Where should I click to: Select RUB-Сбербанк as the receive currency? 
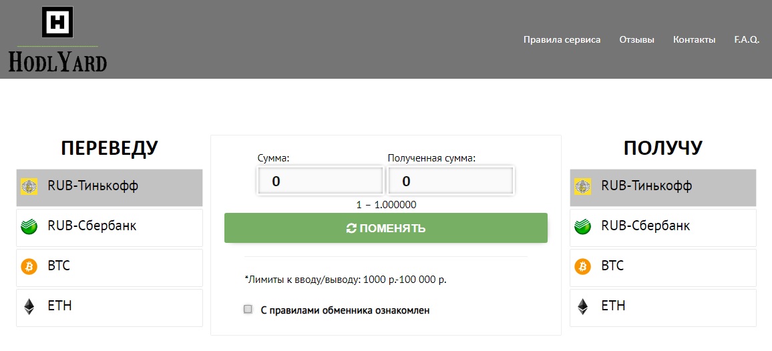pos(662,227)
